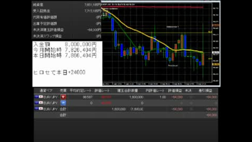Select the 0 average rate in sell row
This screenshot has height=142, width=252.
(91, 103)
